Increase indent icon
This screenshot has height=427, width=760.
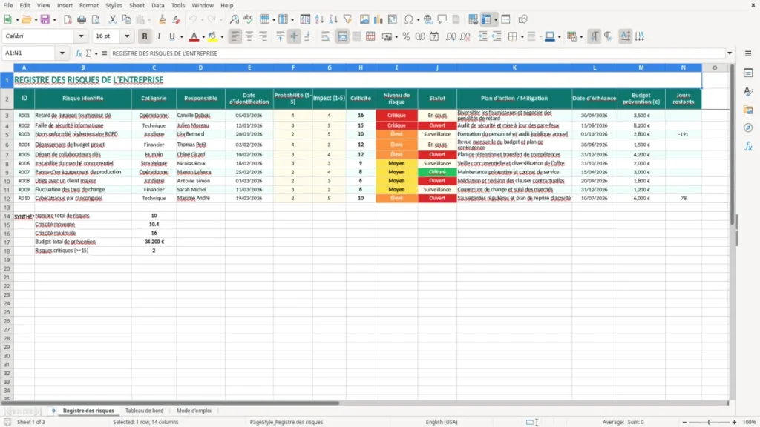pos(482,36)
